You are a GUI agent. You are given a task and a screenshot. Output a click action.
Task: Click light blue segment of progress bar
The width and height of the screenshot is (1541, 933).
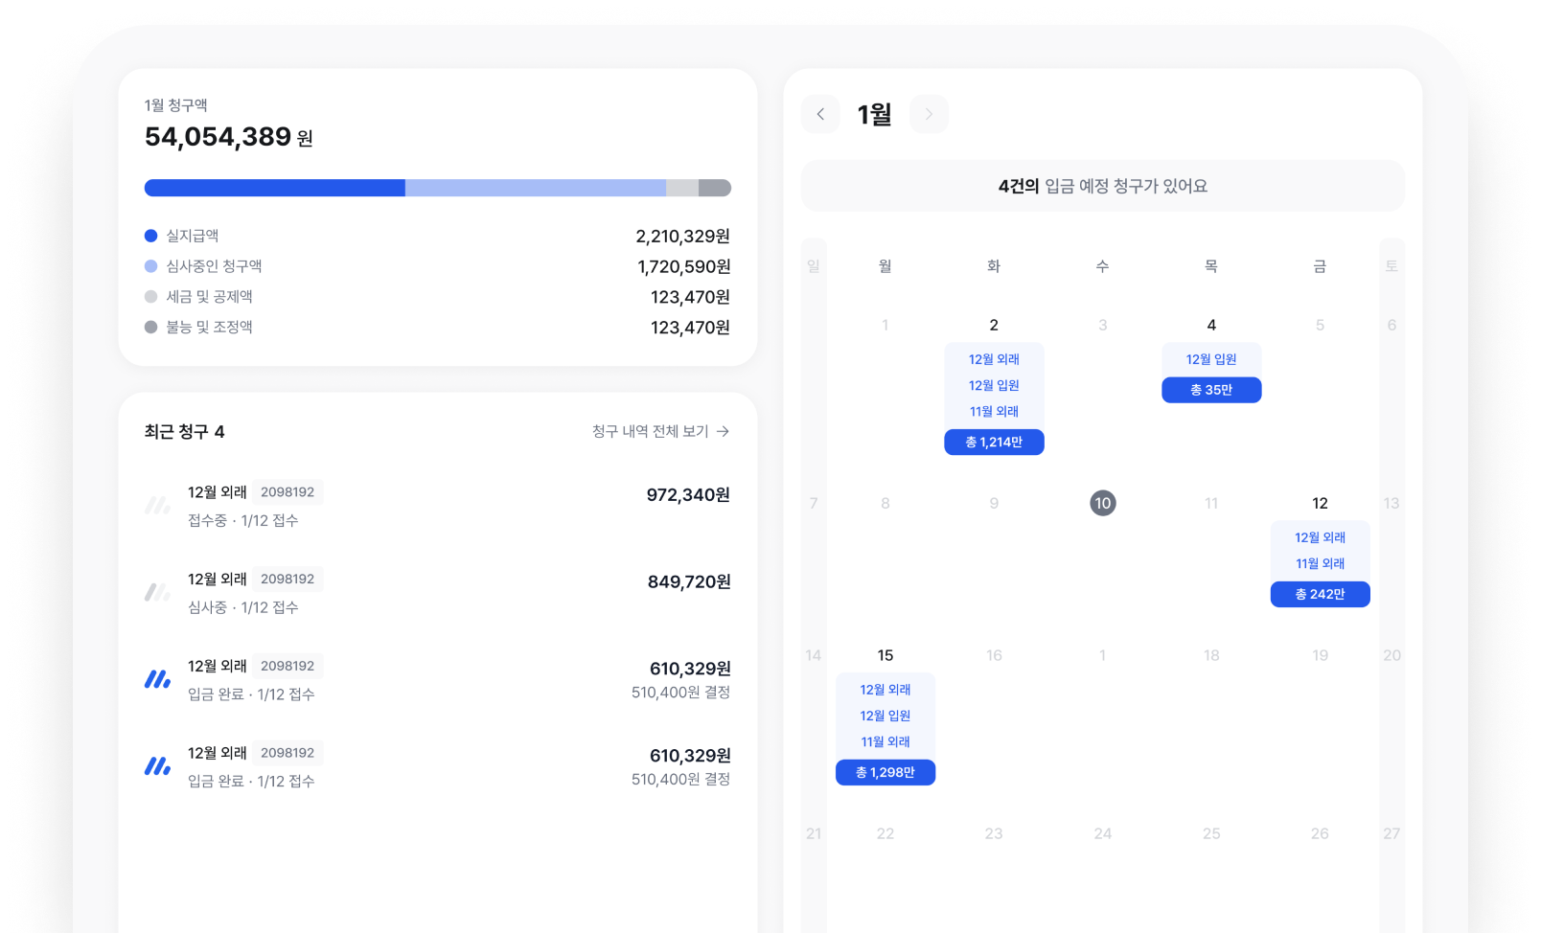pyautogui.click(x=536, y=188)
